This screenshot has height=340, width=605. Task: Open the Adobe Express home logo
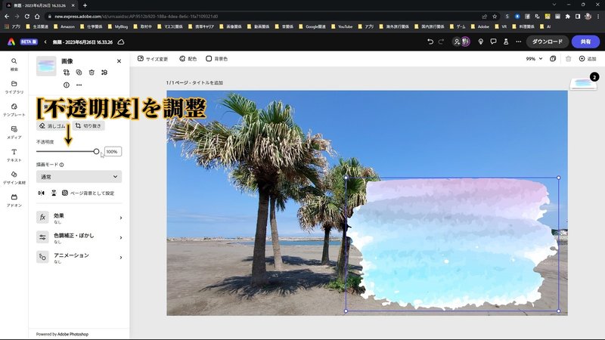click(11, 42)
